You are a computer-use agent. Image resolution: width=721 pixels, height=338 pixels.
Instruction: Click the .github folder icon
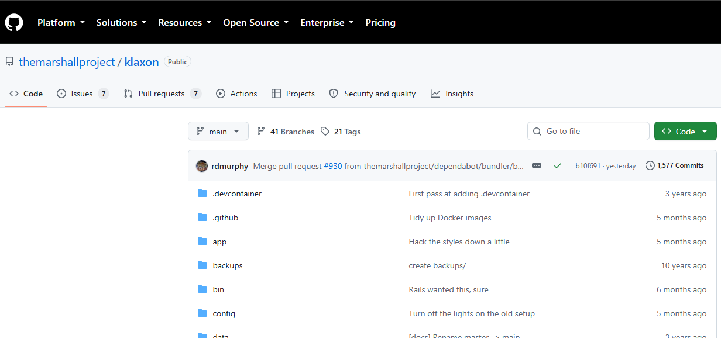pyautogui.click(x=202, y=218)
